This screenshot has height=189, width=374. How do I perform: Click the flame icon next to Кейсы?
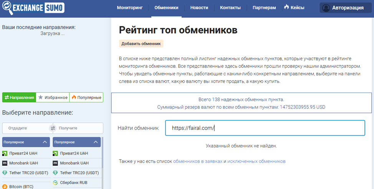pyautogui.click(x=286, y=7)
